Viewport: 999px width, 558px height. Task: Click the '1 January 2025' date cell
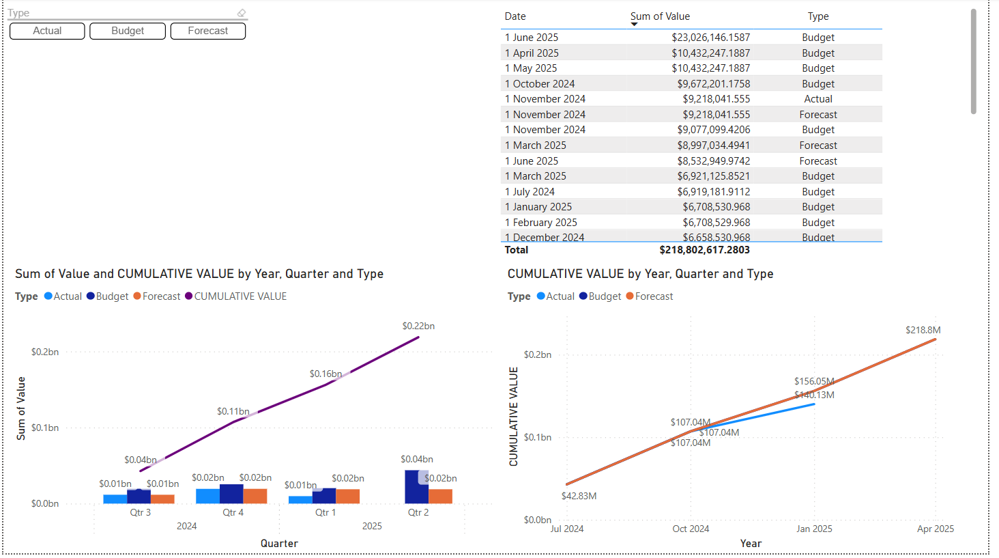tap(538, 207)
